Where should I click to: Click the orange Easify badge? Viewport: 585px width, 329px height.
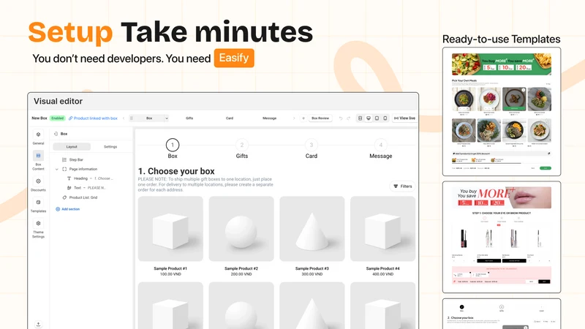234,58
